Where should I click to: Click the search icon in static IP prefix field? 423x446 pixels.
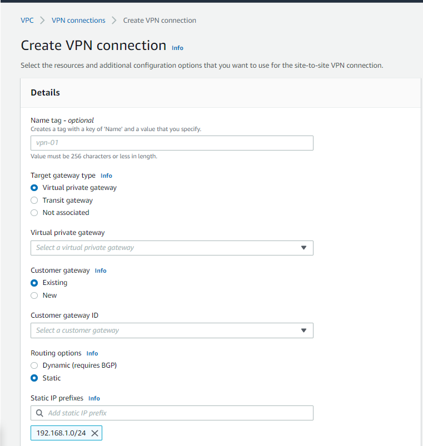39,413
